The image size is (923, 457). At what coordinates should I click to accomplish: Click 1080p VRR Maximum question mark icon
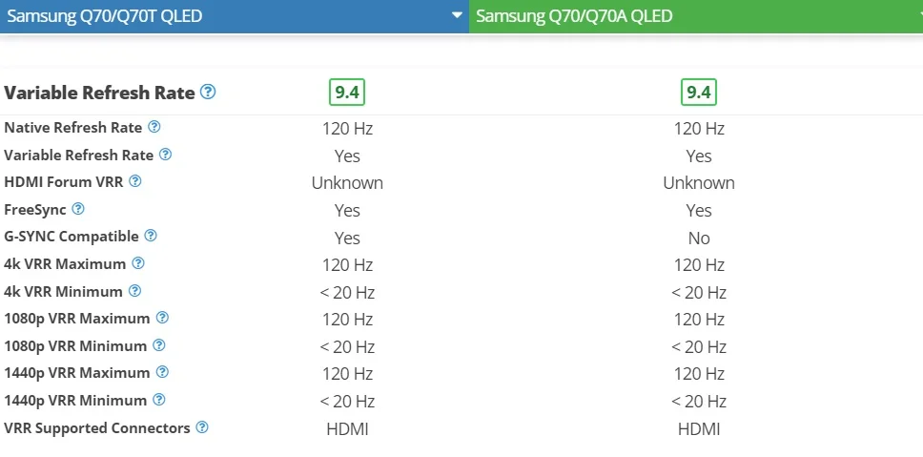click(162, 318)
